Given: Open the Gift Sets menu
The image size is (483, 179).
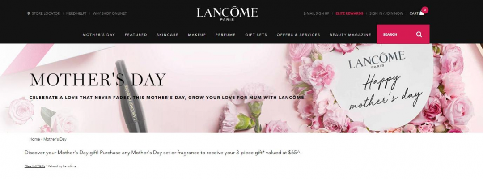Looking at the screenshot, I should click(x=256, y=35).
